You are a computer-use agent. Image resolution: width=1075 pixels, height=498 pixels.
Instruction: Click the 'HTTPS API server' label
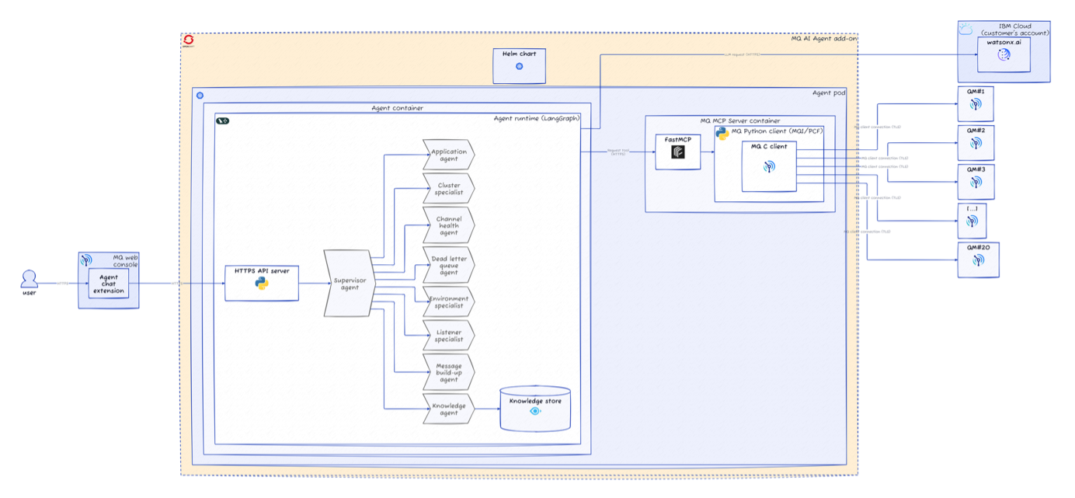point(262,270)
